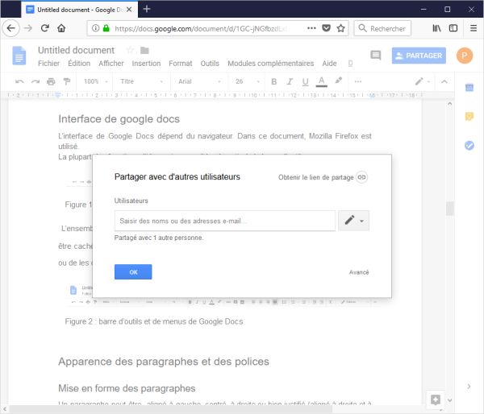Open the Insertion menu

pyautogui.click(x=146, y=64)
